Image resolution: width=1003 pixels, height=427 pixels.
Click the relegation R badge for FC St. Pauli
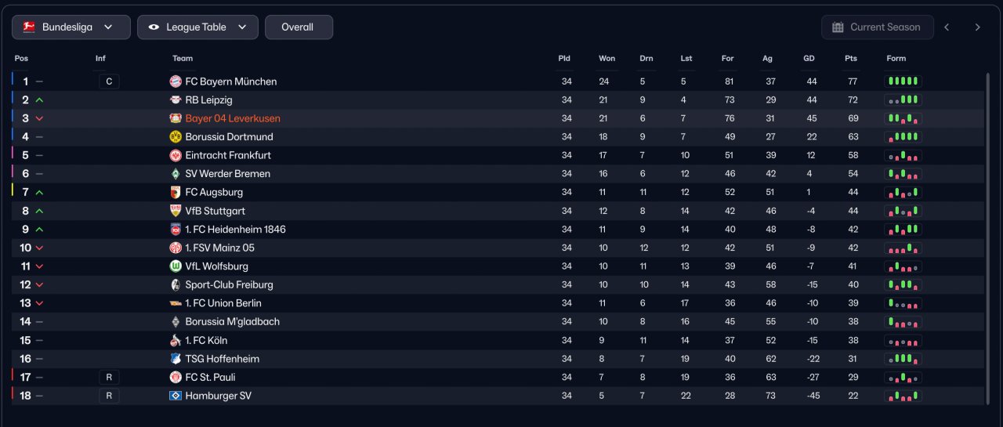(x=109, y=378)
